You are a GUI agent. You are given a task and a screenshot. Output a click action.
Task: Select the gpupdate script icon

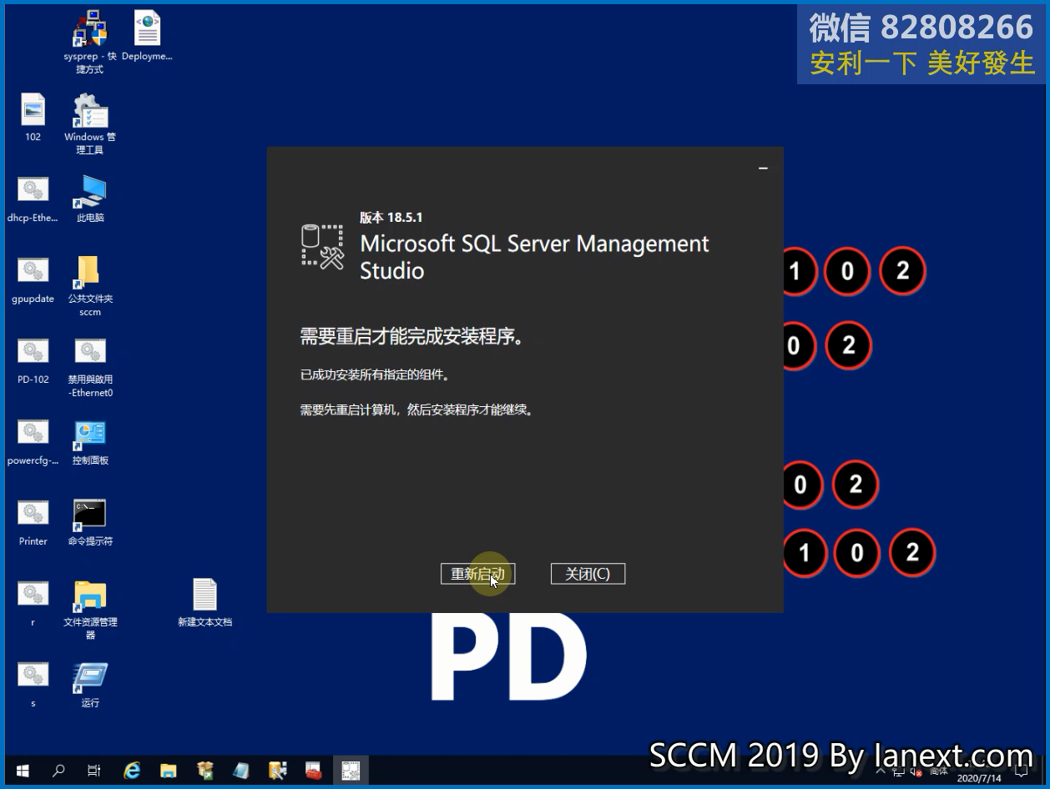click(33, 279)
